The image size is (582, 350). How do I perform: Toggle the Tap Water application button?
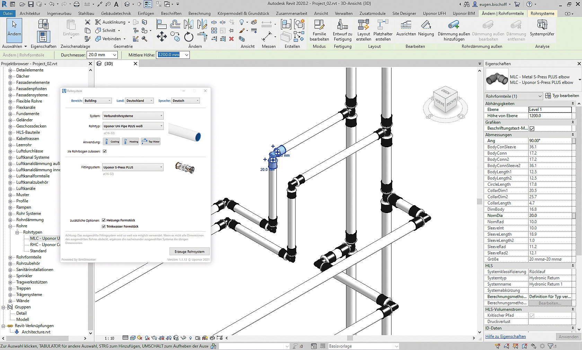pos(151,141)
